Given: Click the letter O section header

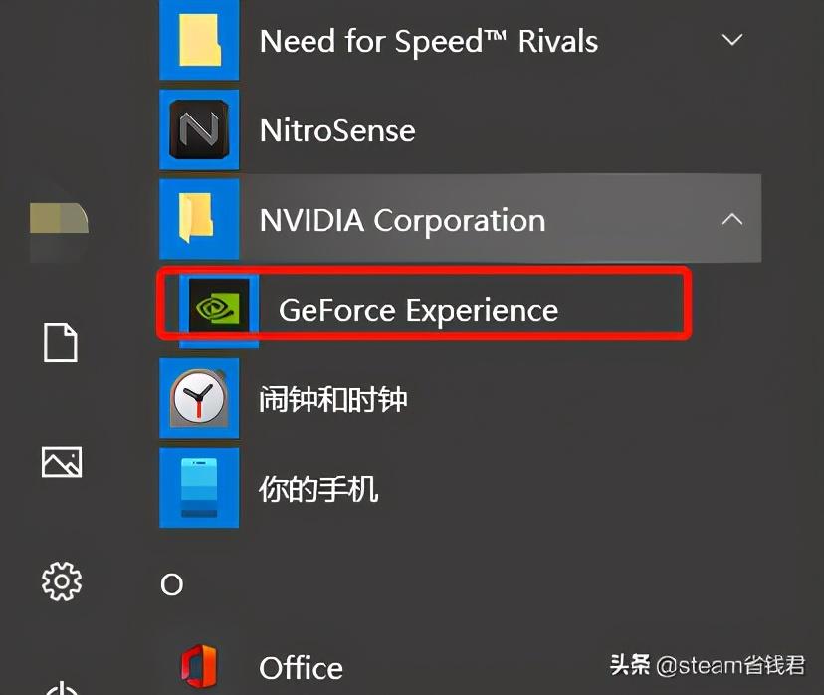Looking at the screenshot, I should 172,584.
